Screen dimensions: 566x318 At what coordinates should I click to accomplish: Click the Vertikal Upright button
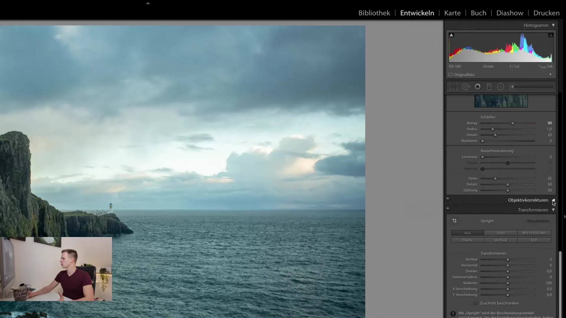501,240
